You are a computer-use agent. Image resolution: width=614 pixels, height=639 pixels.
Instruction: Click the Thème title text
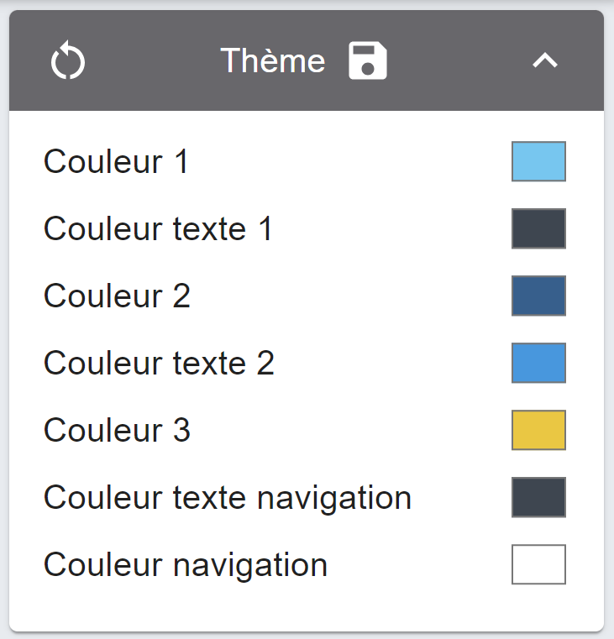(x=273, y=60)
